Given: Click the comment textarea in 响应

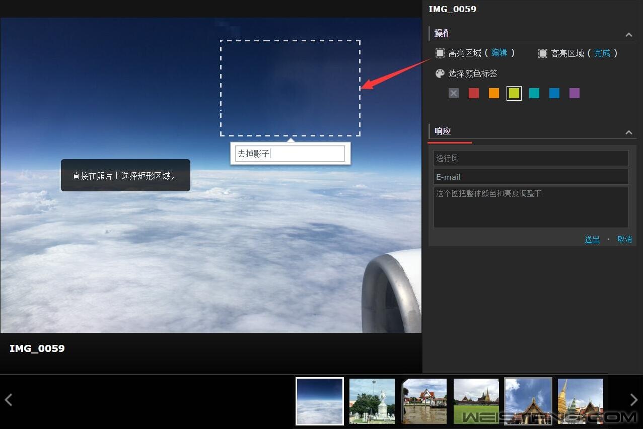Looking at the screenshot, I should pyautogui.click(x=531, y=207).
